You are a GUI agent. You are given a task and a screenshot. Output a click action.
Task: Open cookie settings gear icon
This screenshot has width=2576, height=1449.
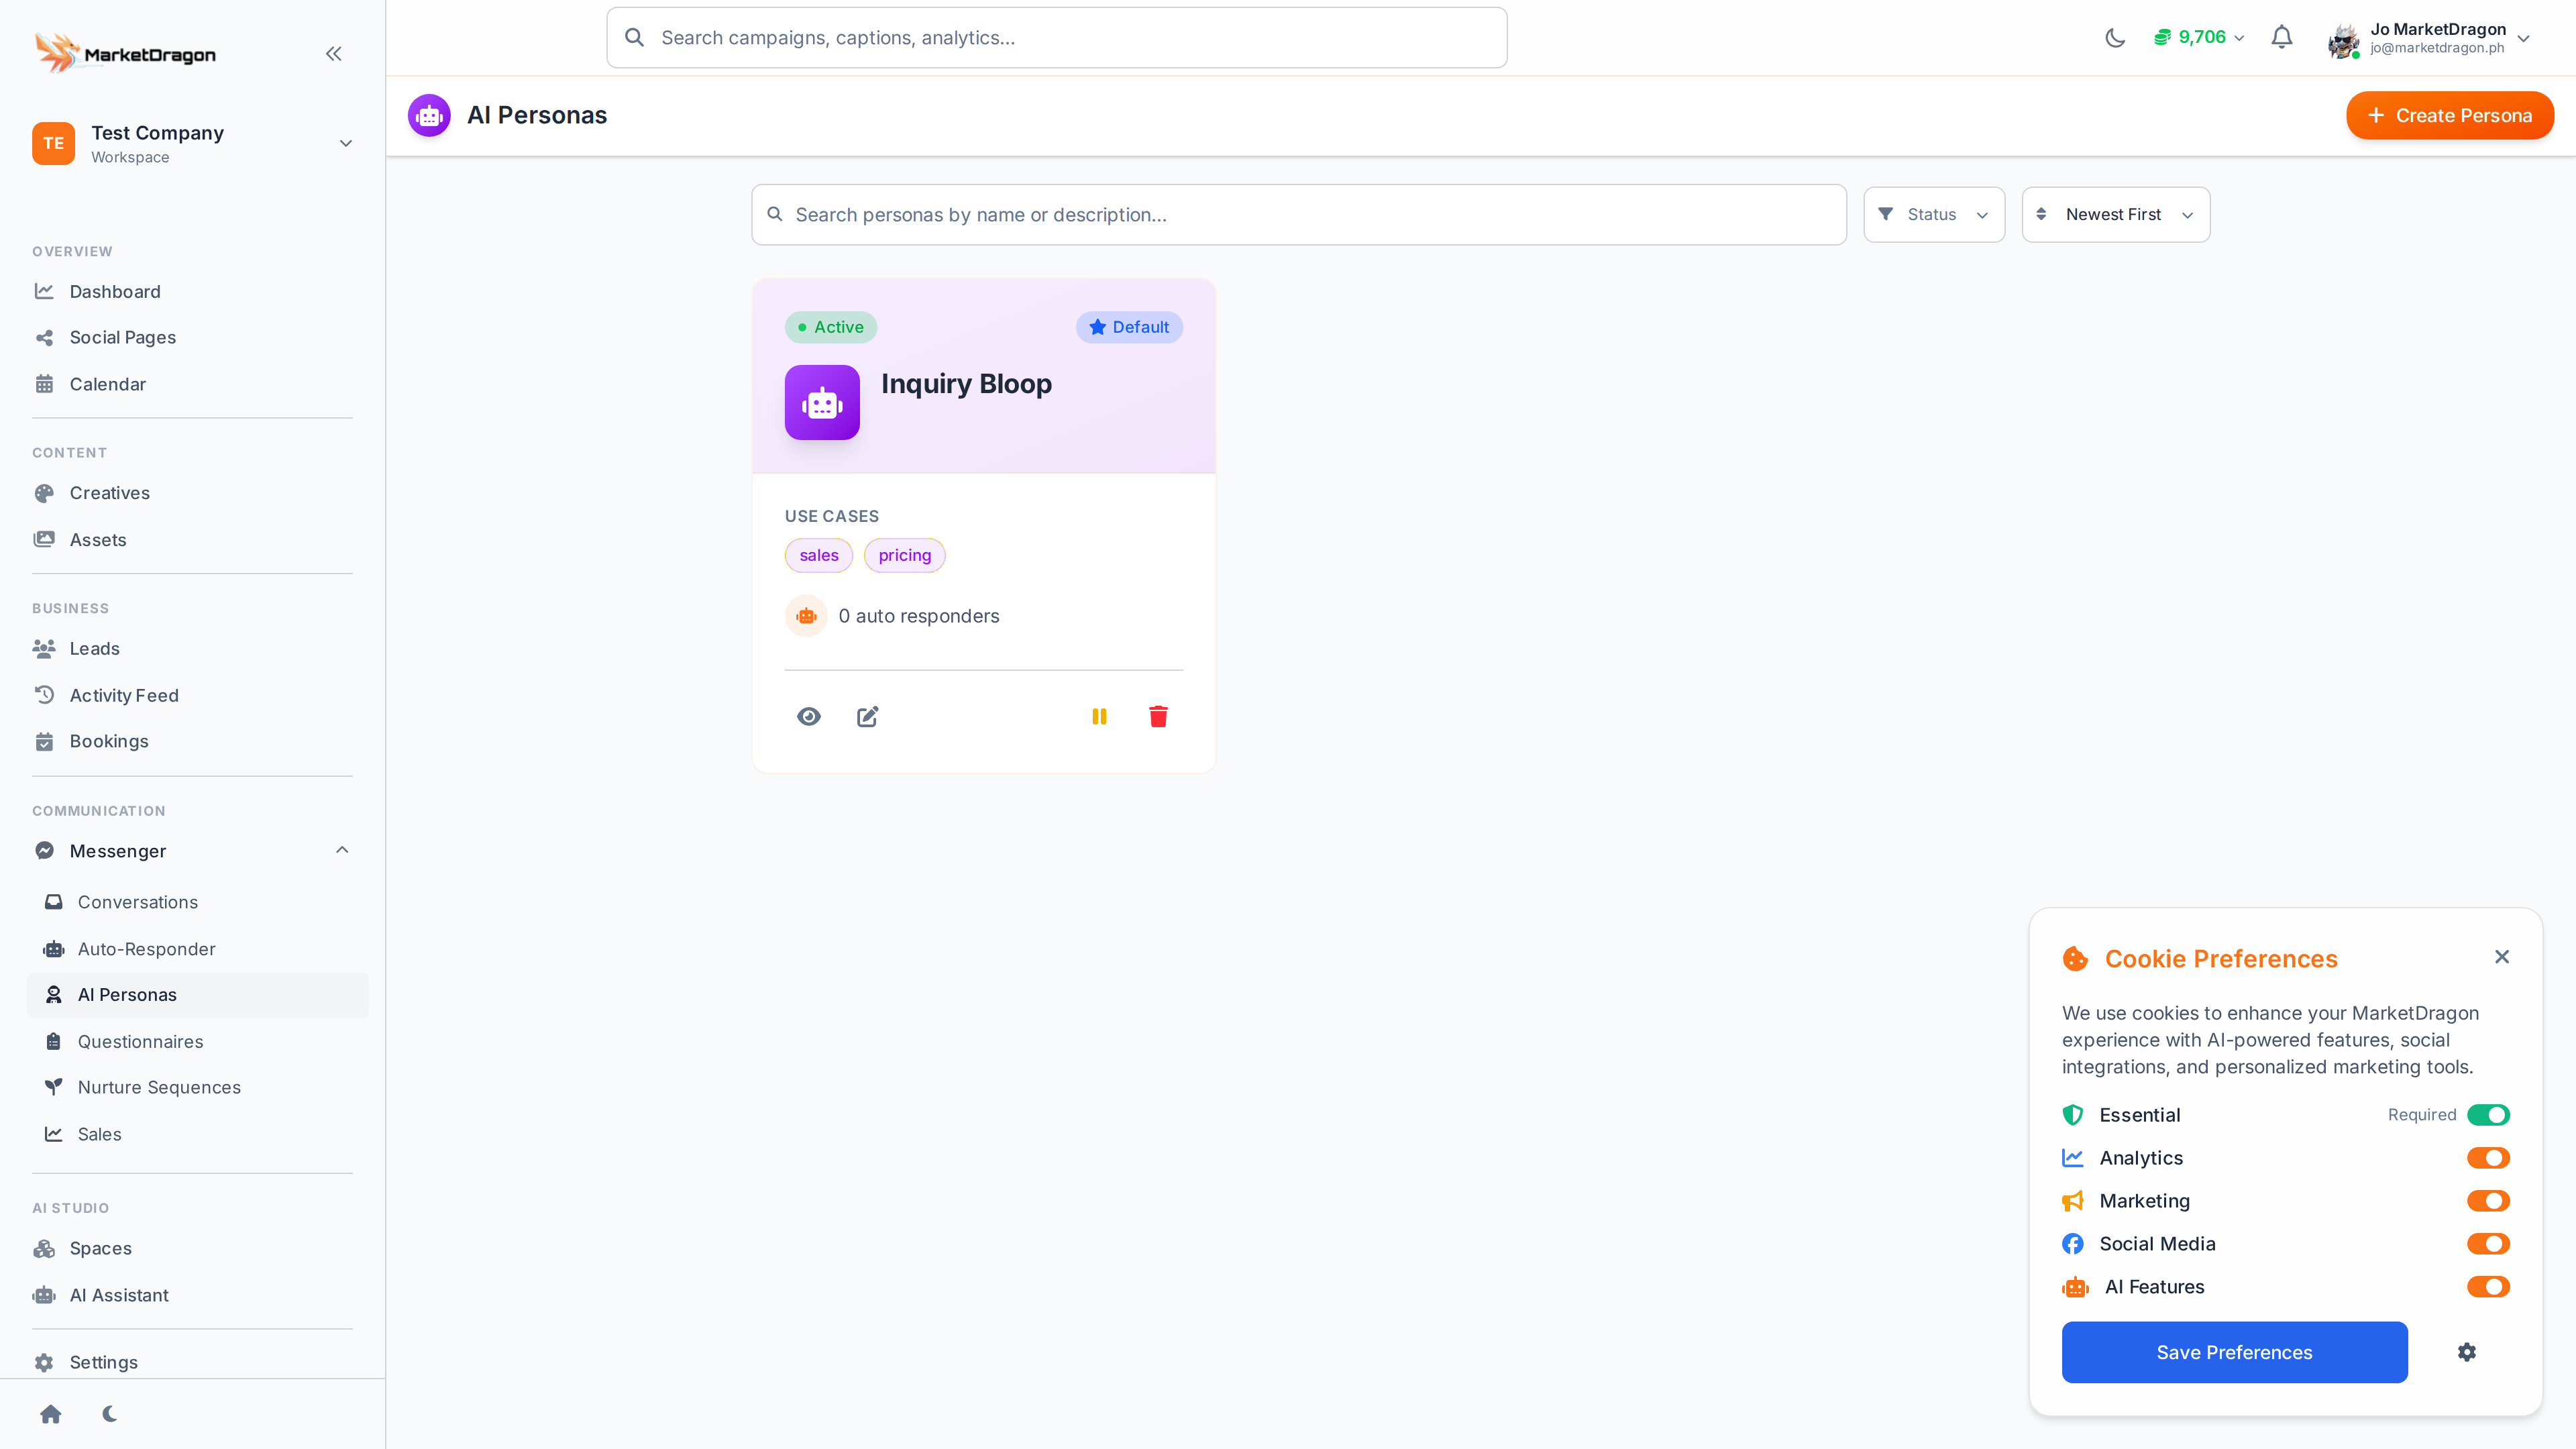(x=2467, y=1352)
